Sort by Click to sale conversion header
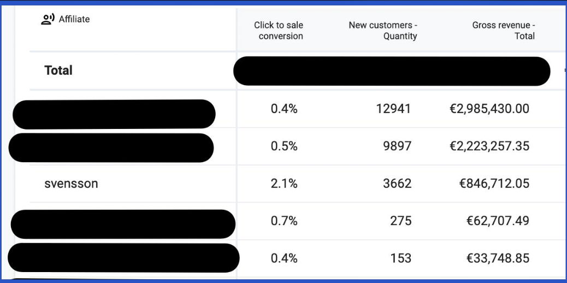Screen dimensions: 567x283 click(x=279, y=31)
